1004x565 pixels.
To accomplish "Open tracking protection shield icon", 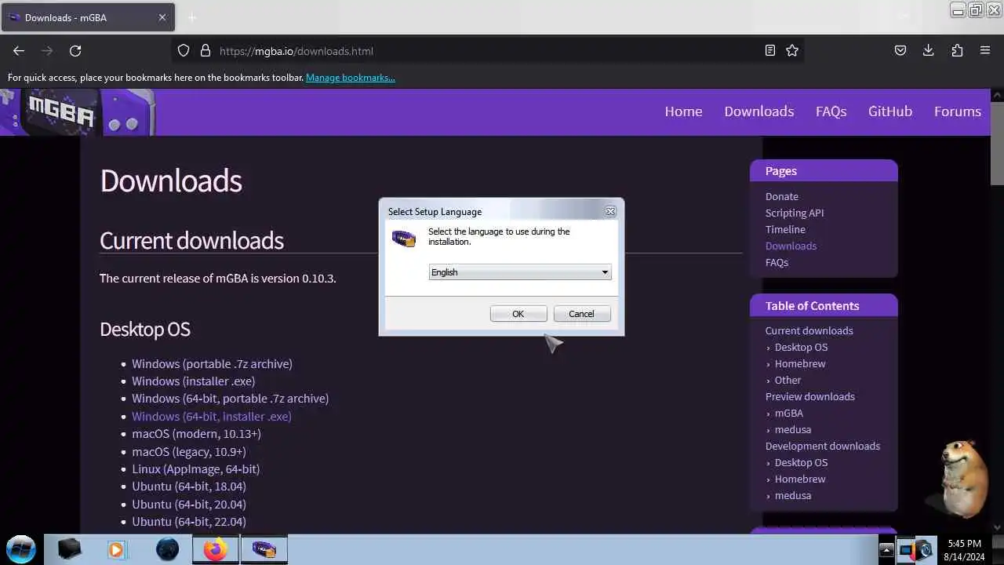I will [x=184, y=51].
